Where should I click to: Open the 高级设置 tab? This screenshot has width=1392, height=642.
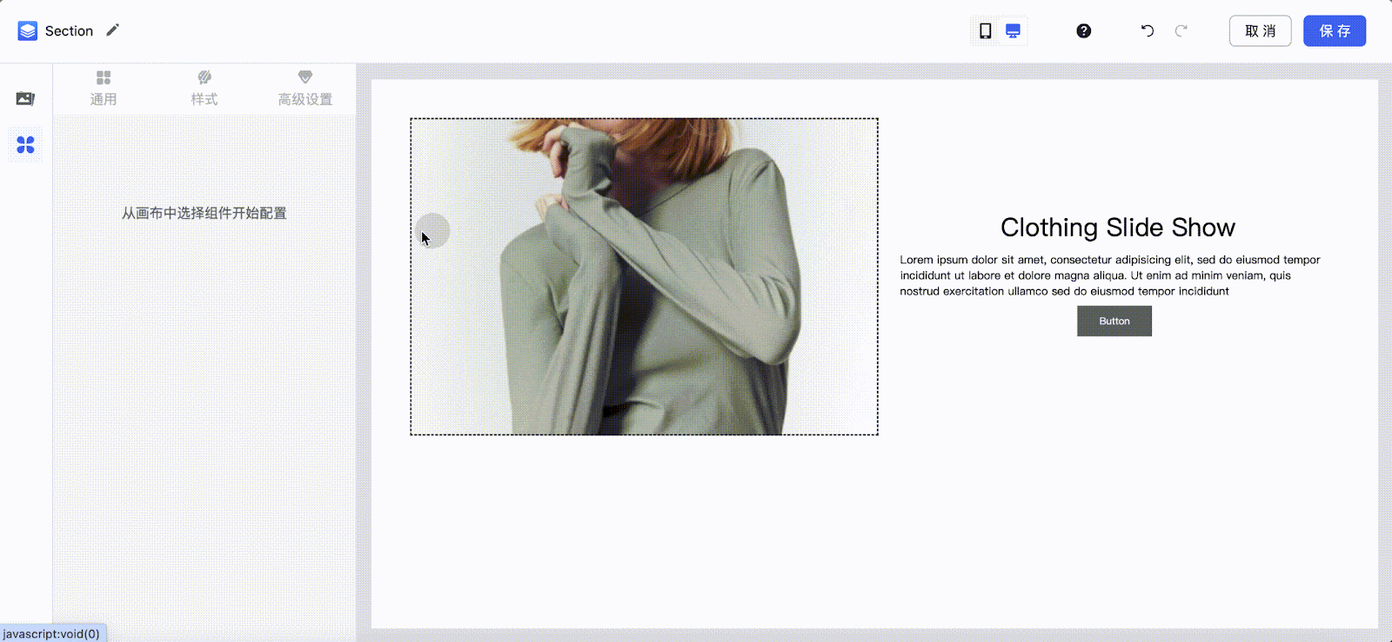[x=304, y=89]
